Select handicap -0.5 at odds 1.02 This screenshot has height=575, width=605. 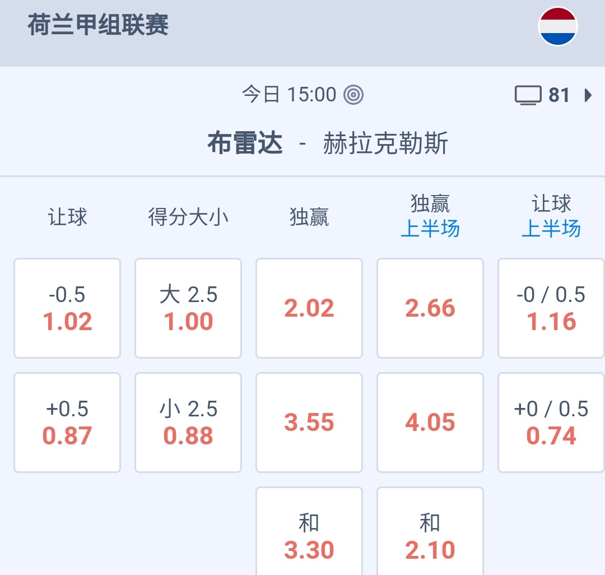(x=67, y=308)
